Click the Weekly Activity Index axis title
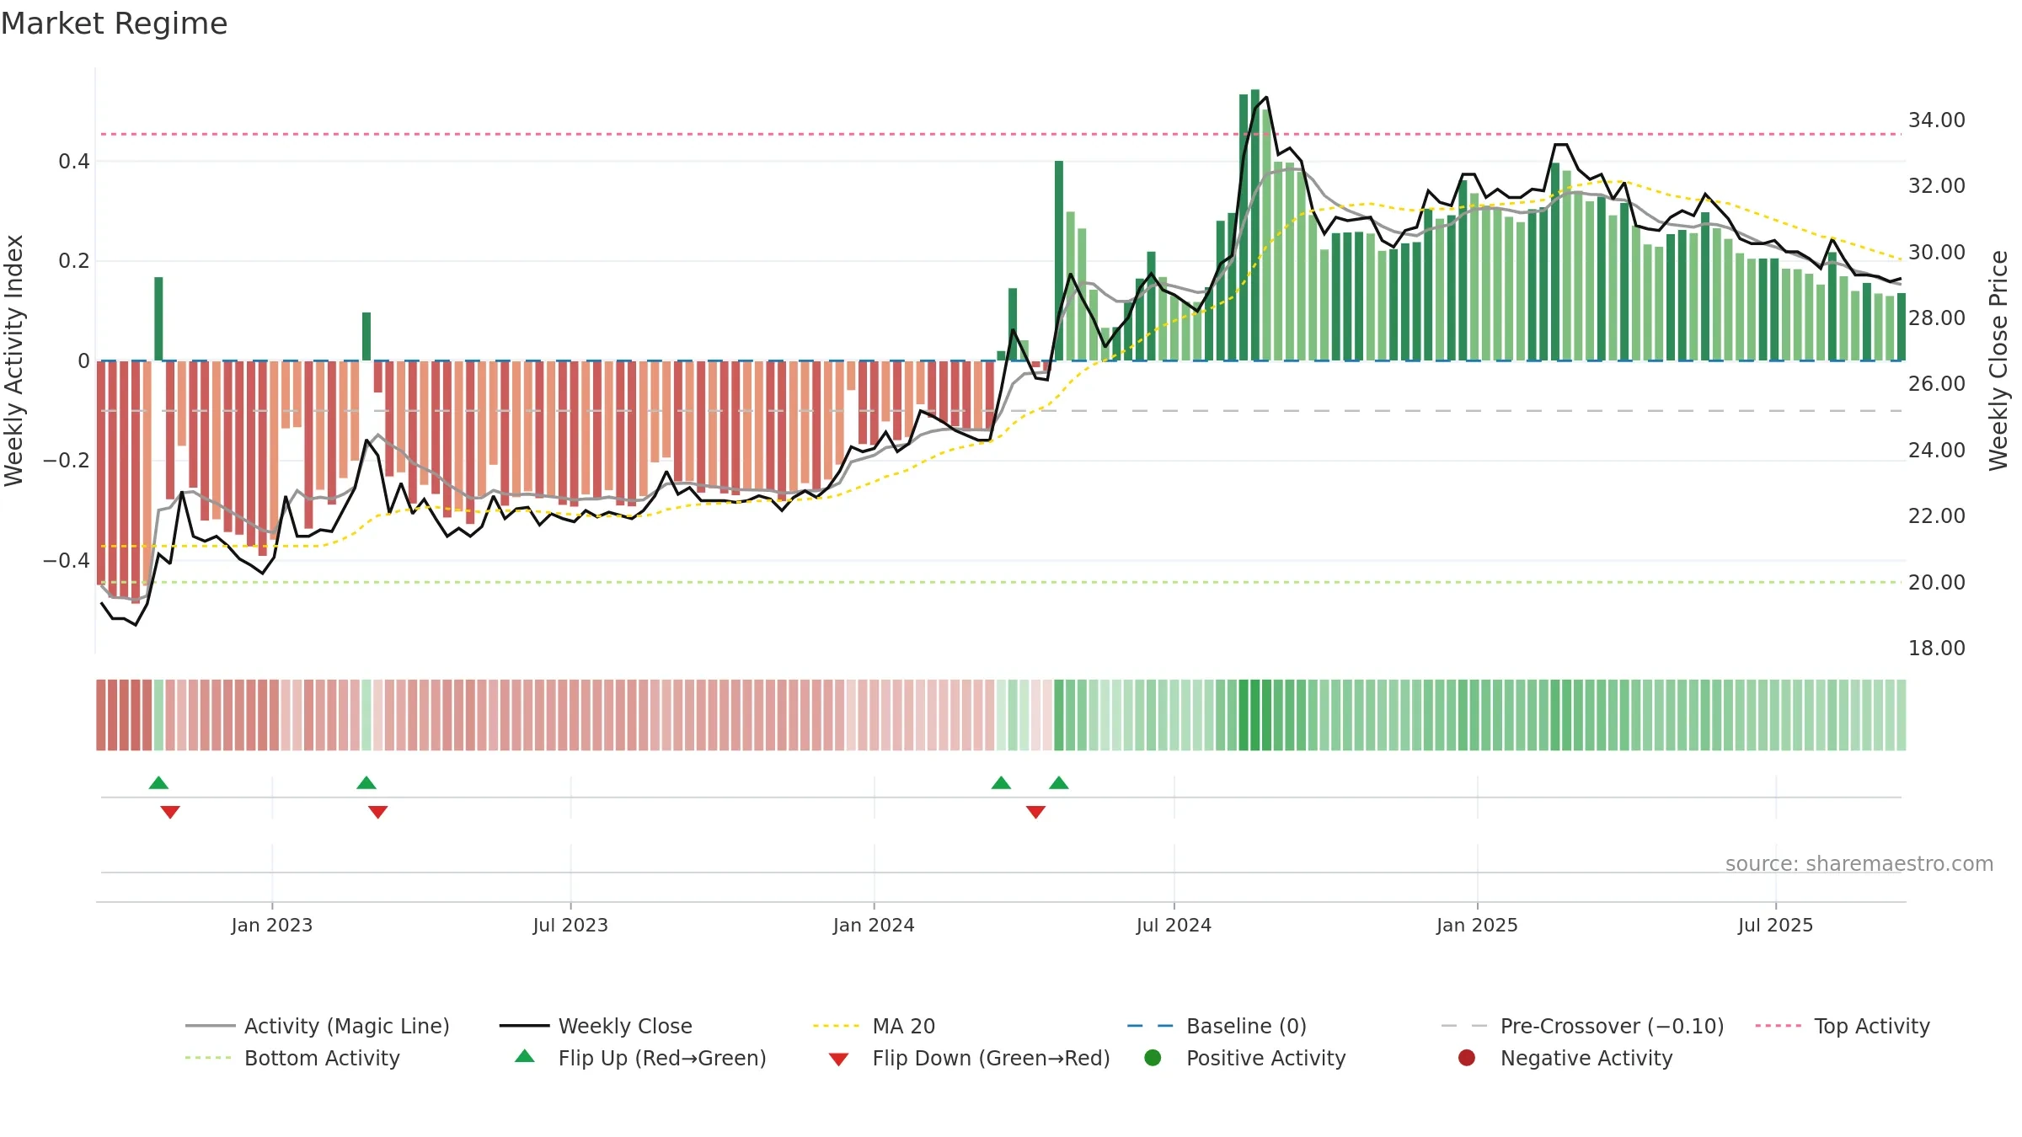The image size is (2022, 1137). point(14,360)
